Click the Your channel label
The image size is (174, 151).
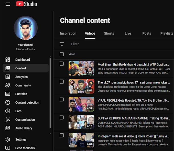coord(26,45)
